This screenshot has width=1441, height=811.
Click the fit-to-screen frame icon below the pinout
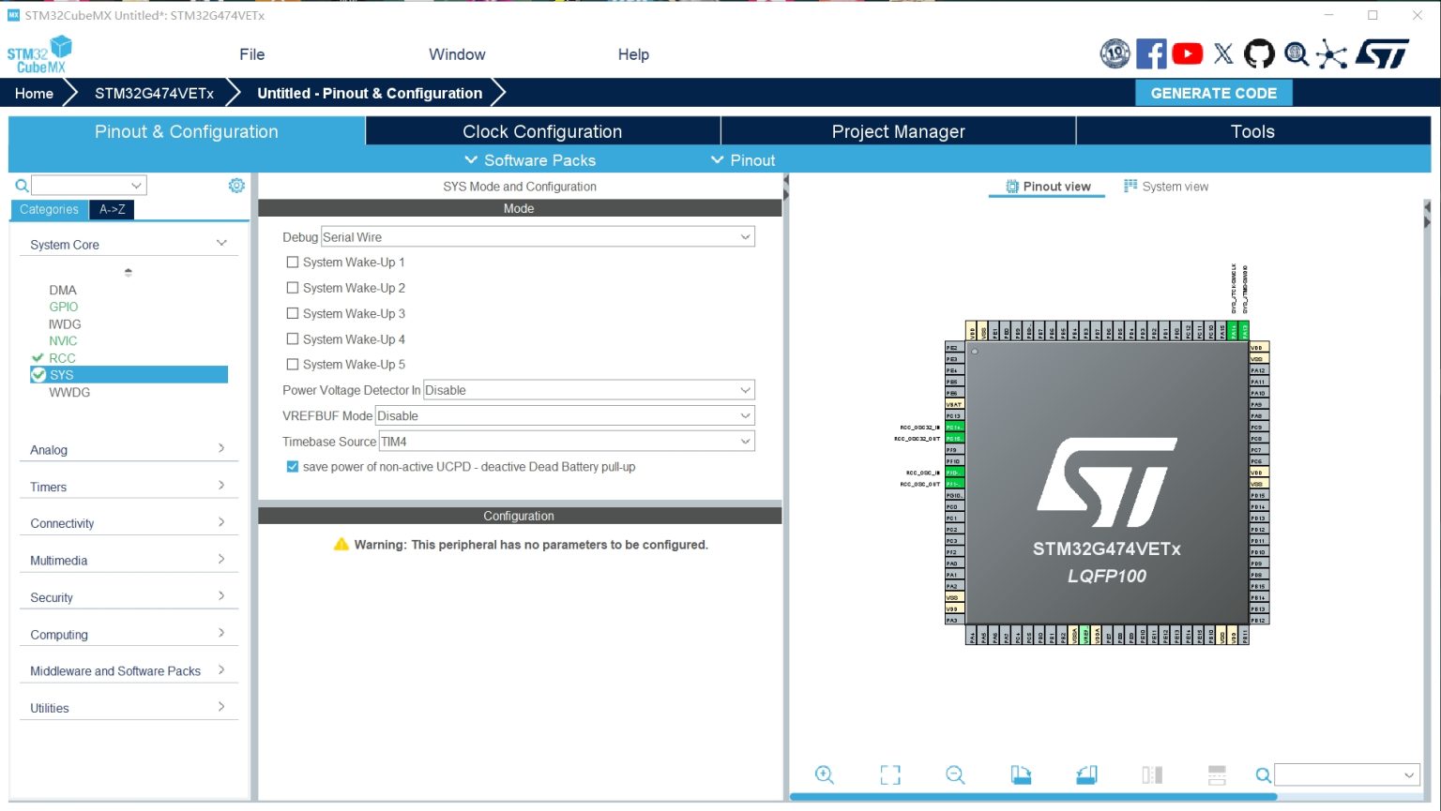[889, 774]
